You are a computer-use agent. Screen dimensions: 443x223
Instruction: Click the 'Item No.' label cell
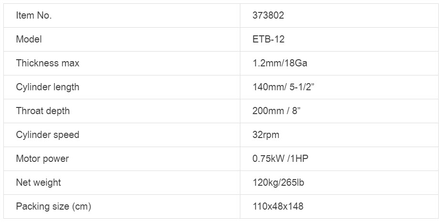[x=34, y=15]
